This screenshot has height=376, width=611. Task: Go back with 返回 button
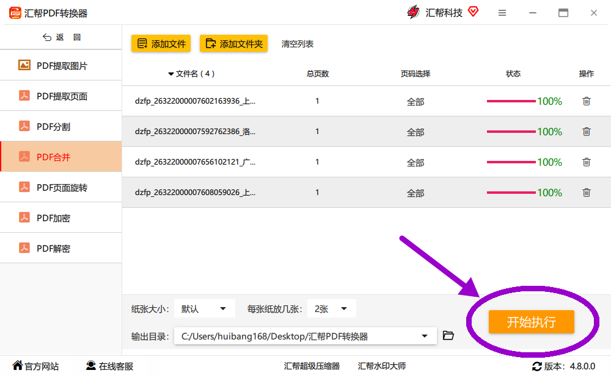(x=62, y=37)
